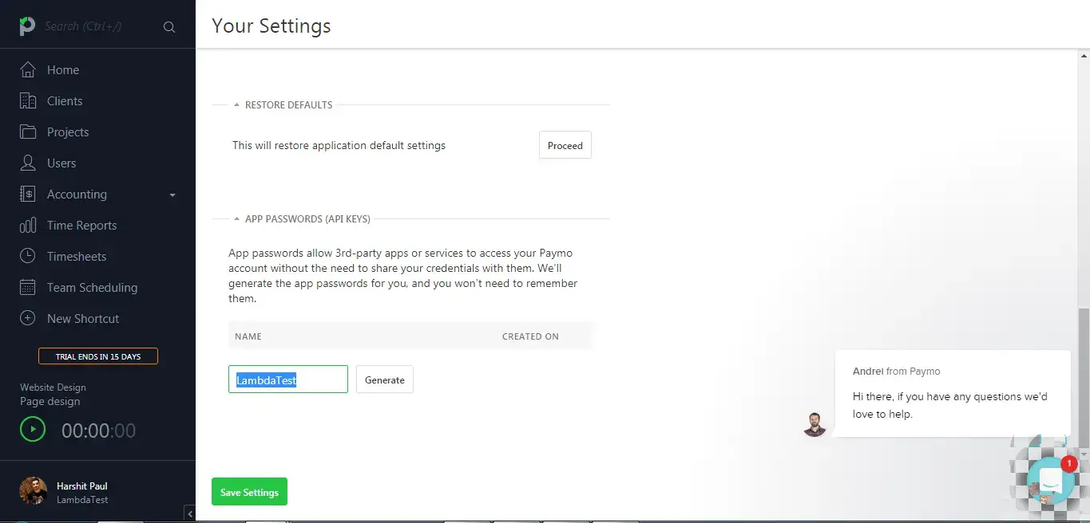1090x523 pixels.
Task: Open Team Scheduling via its calendar icon
Action: click(26, 287)
